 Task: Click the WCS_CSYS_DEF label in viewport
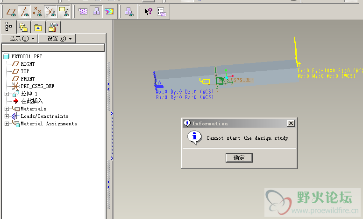click(236, 80)
